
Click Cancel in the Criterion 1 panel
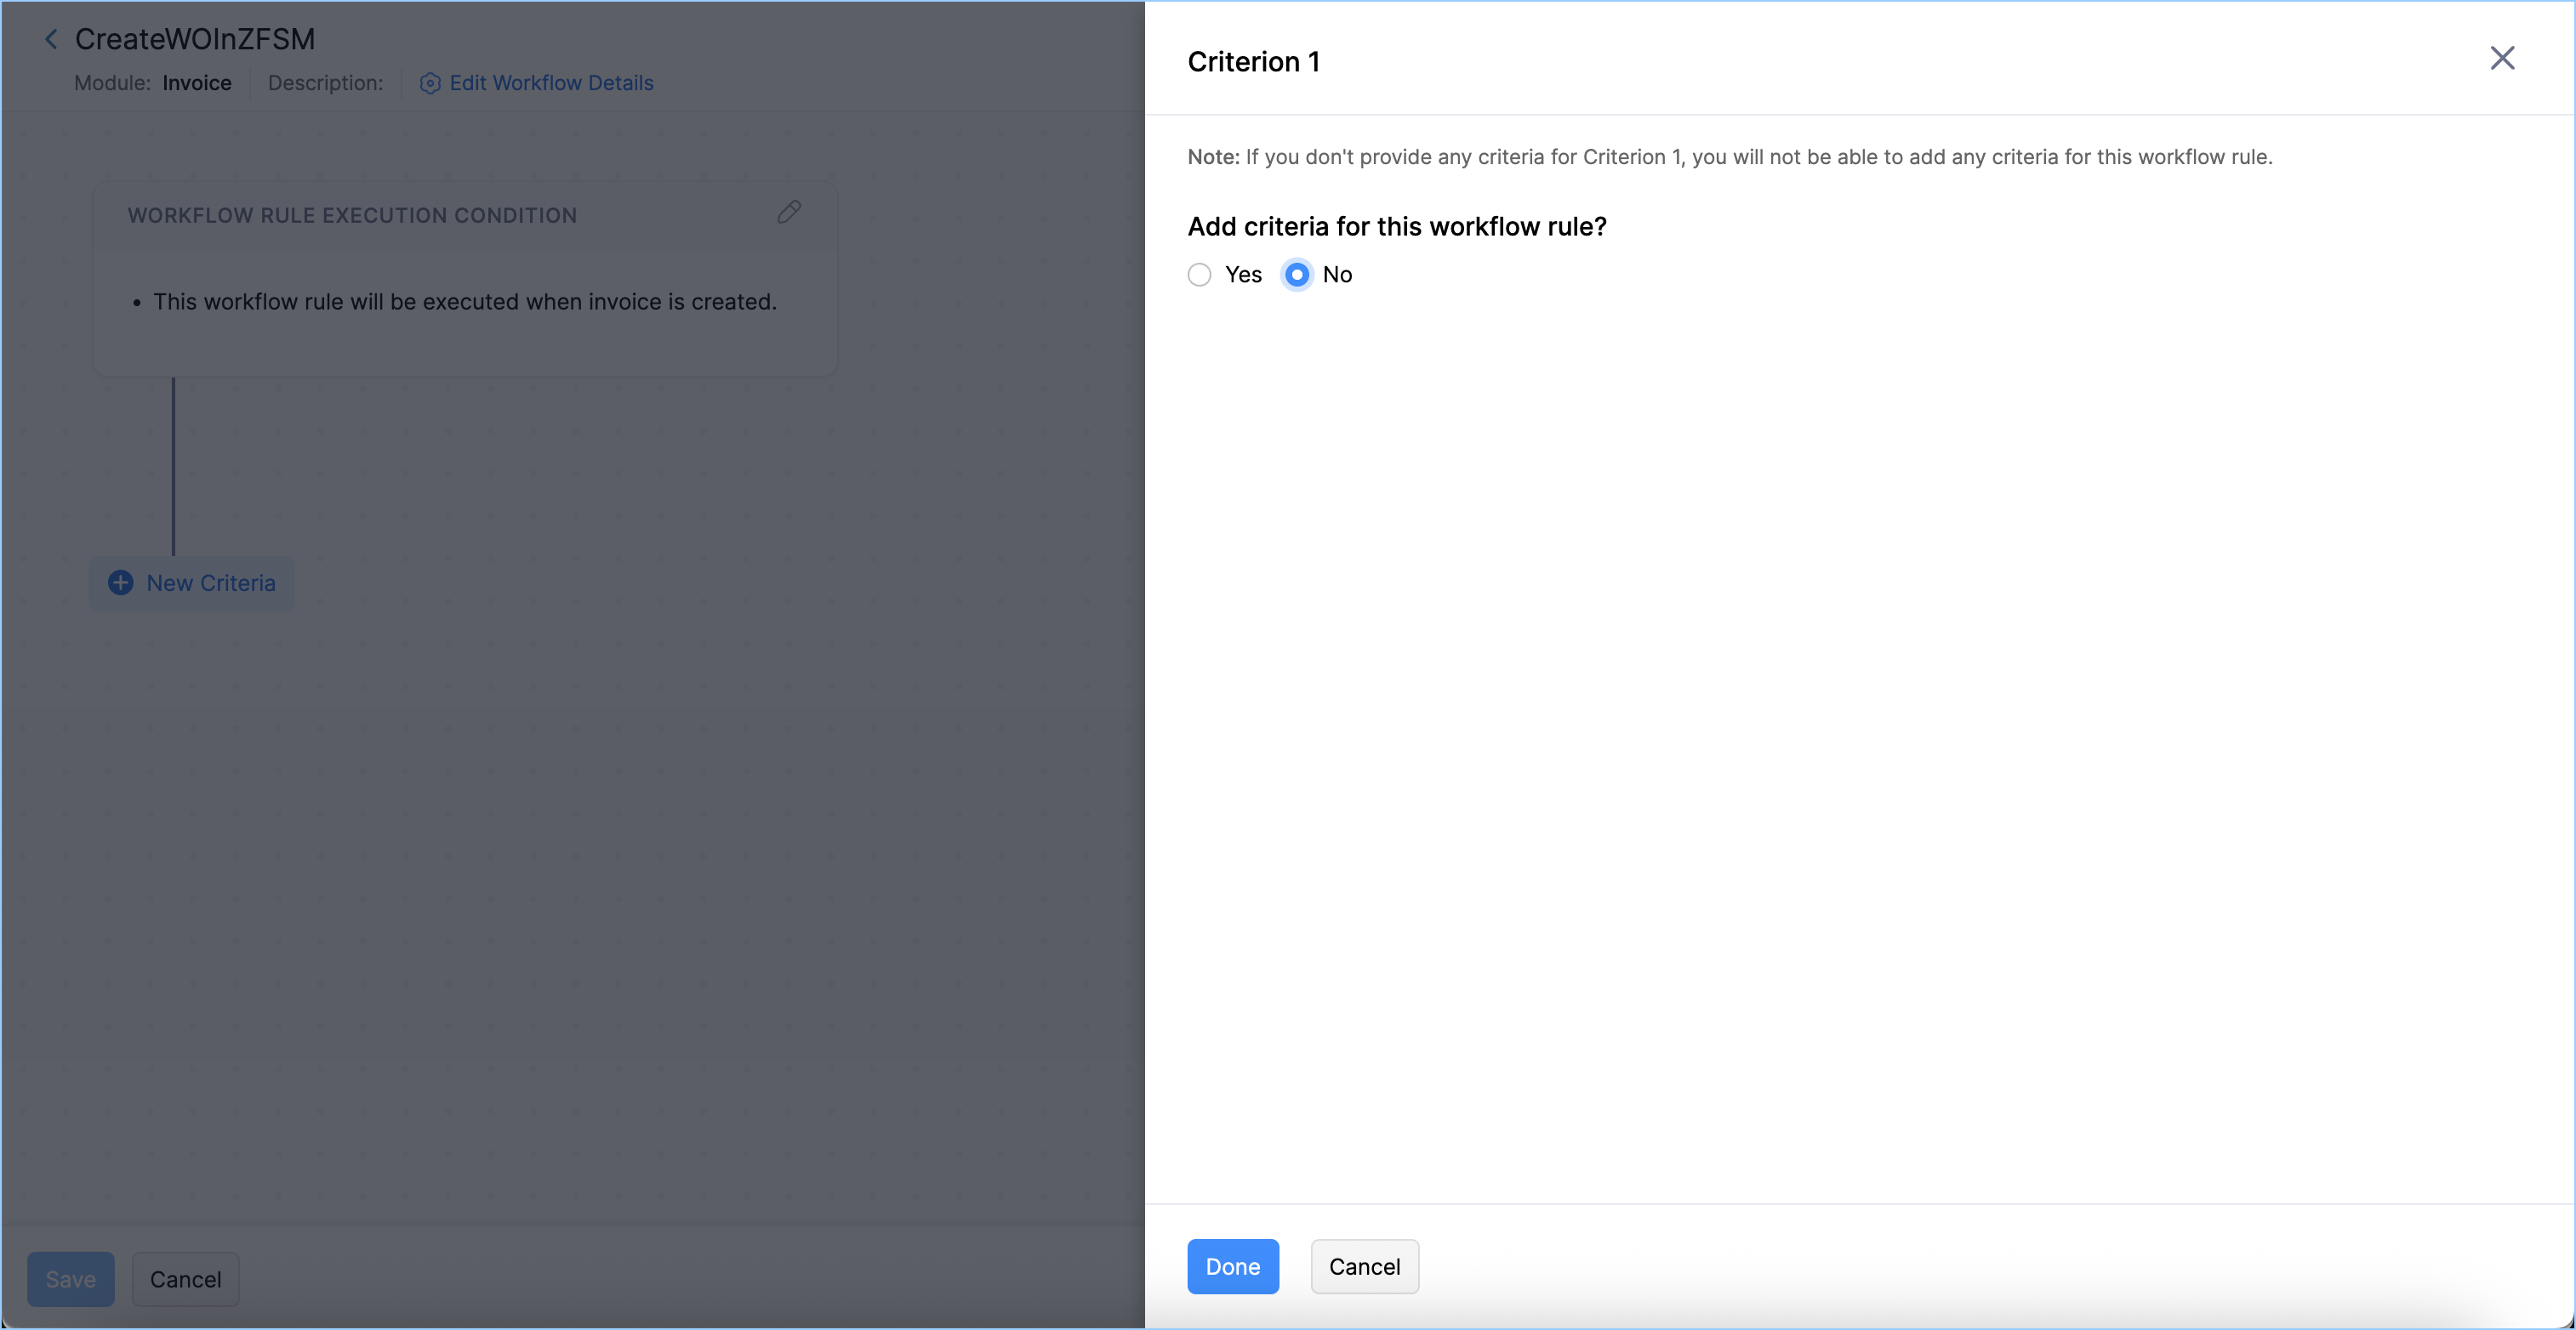tap(1364, 1266)
